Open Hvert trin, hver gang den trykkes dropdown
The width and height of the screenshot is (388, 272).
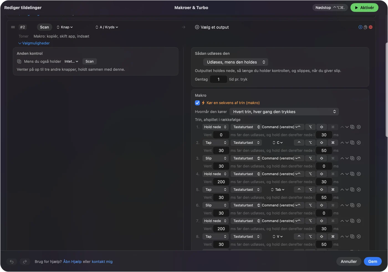(x=284, y=112)
